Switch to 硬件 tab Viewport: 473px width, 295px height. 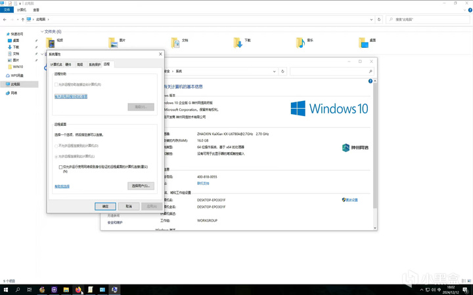click(68, 64)
